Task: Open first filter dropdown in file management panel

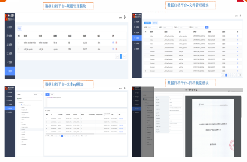Action: click(x=153, y=27)
